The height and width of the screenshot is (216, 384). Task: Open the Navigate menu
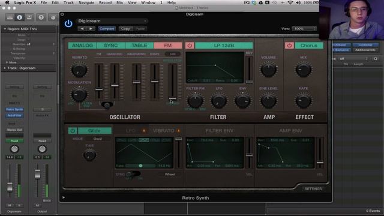(x=86, y=2)
